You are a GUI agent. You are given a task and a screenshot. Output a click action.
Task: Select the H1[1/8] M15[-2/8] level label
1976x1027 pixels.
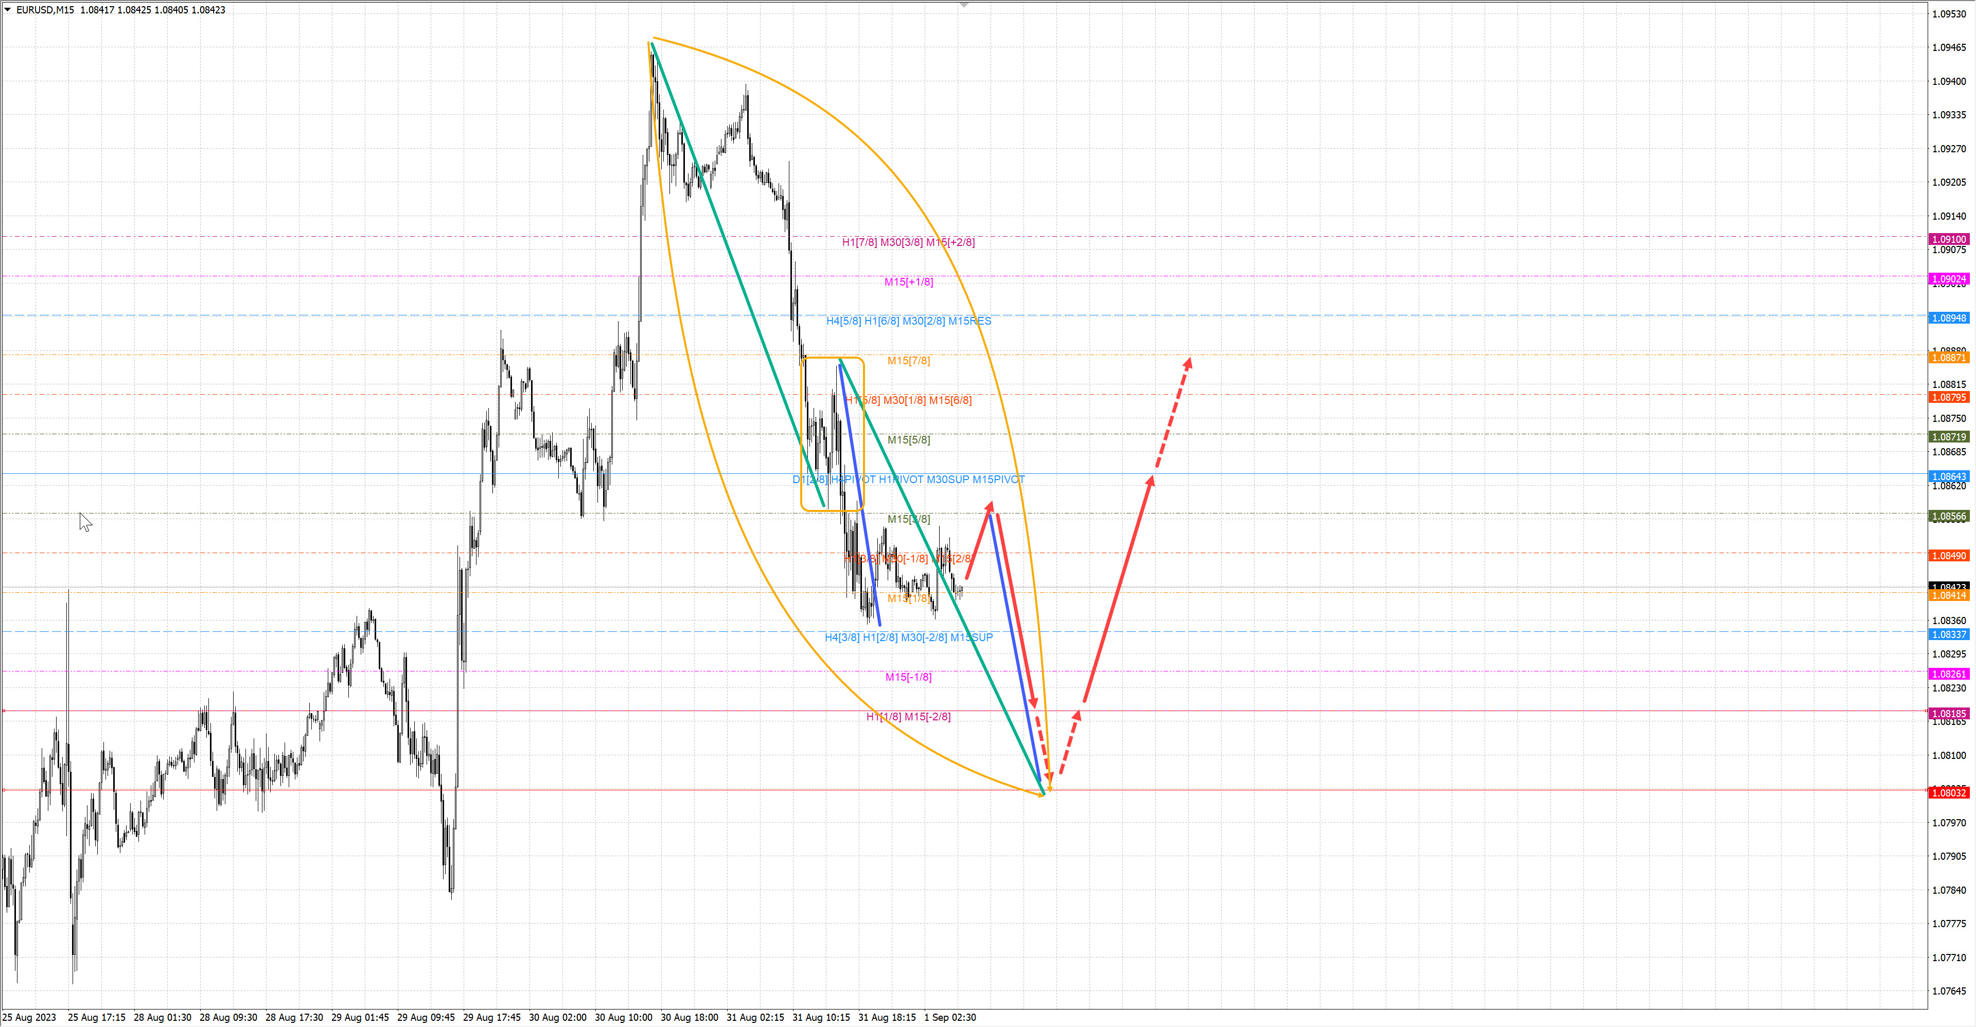click(x=908, y=717)
